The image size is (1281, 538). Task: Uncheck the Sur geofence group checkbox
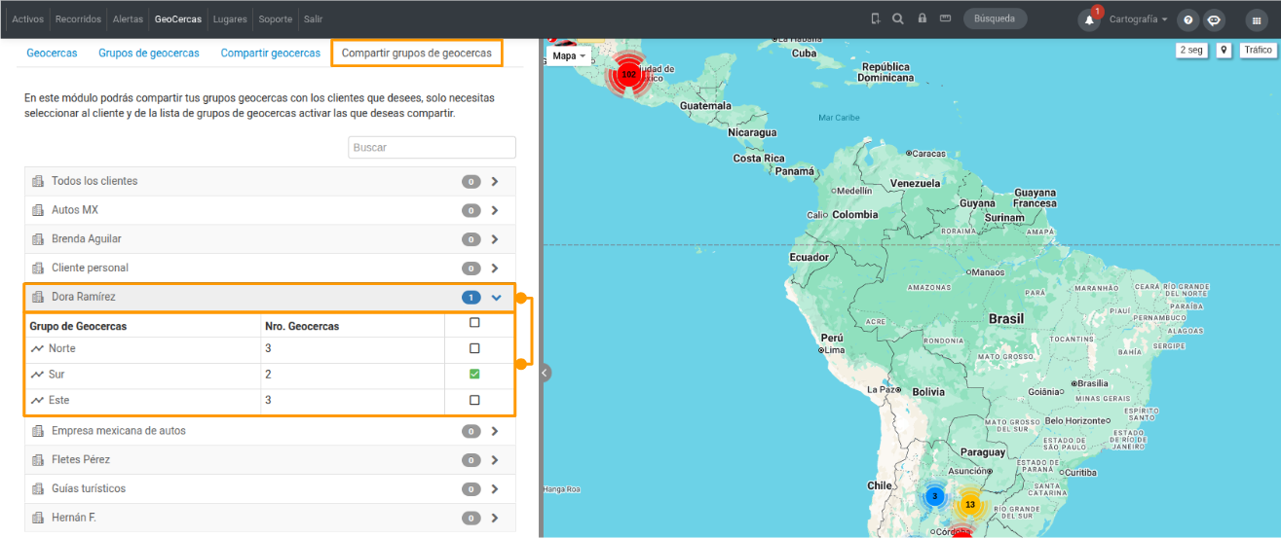point(474,375)
